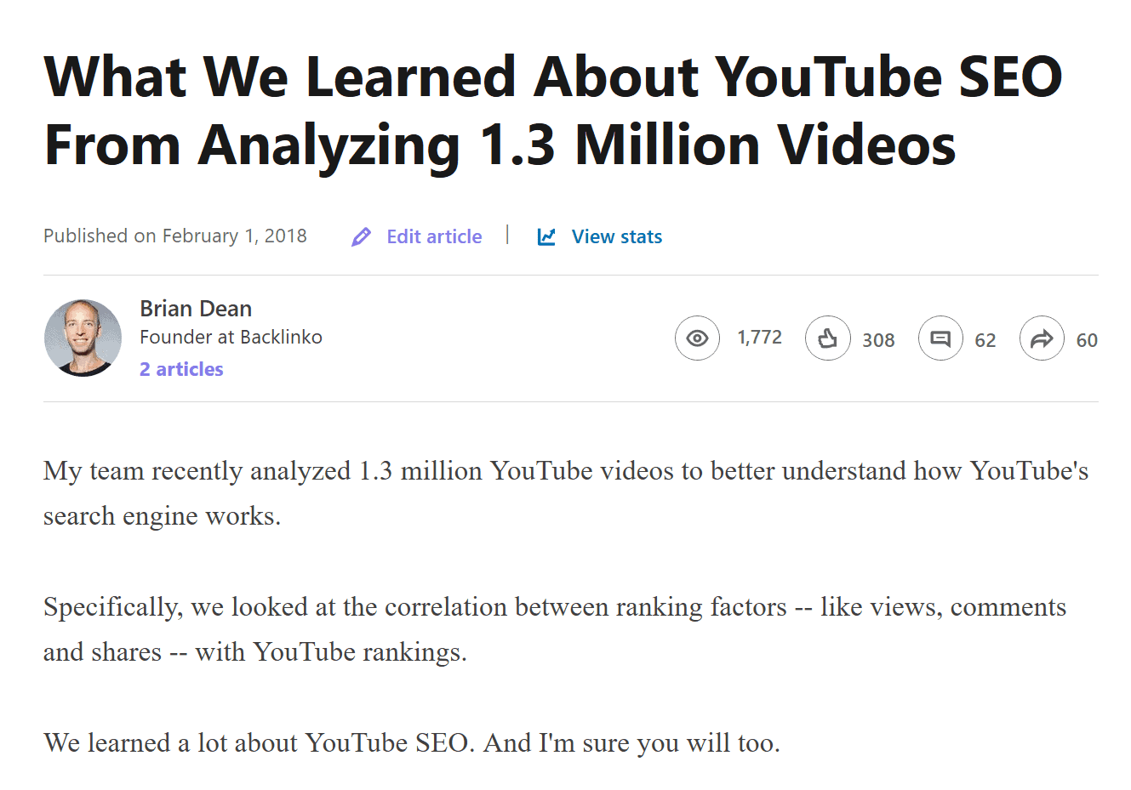The image size is (1131, 790).
Task: Click the eye icon showing view count
Action: point(697,338)
